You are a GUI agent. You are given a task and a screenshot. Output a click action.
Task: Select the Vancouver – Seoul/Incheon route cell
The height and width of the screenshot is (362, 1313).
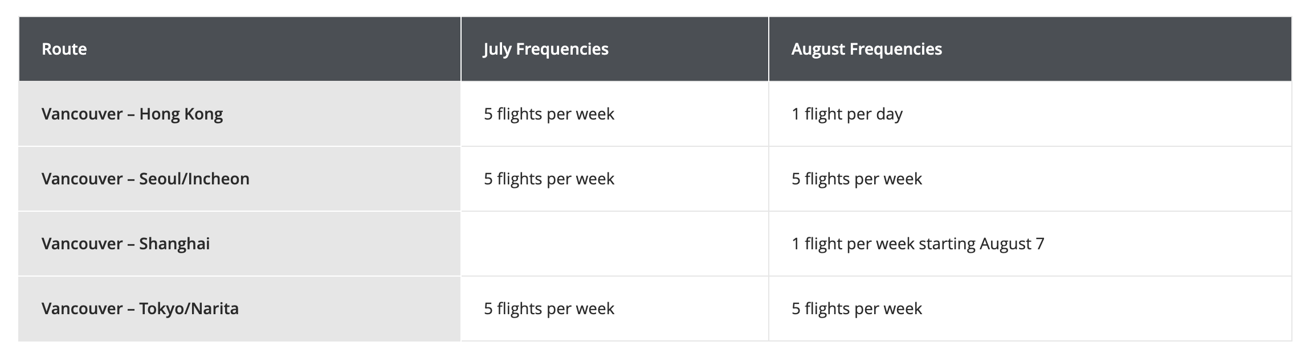(239, 179)
